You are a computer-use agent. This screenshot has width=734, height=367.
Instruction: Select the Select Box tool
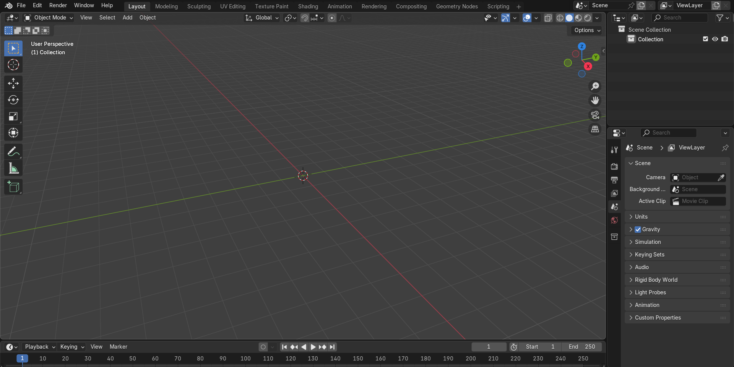(13, 48)
